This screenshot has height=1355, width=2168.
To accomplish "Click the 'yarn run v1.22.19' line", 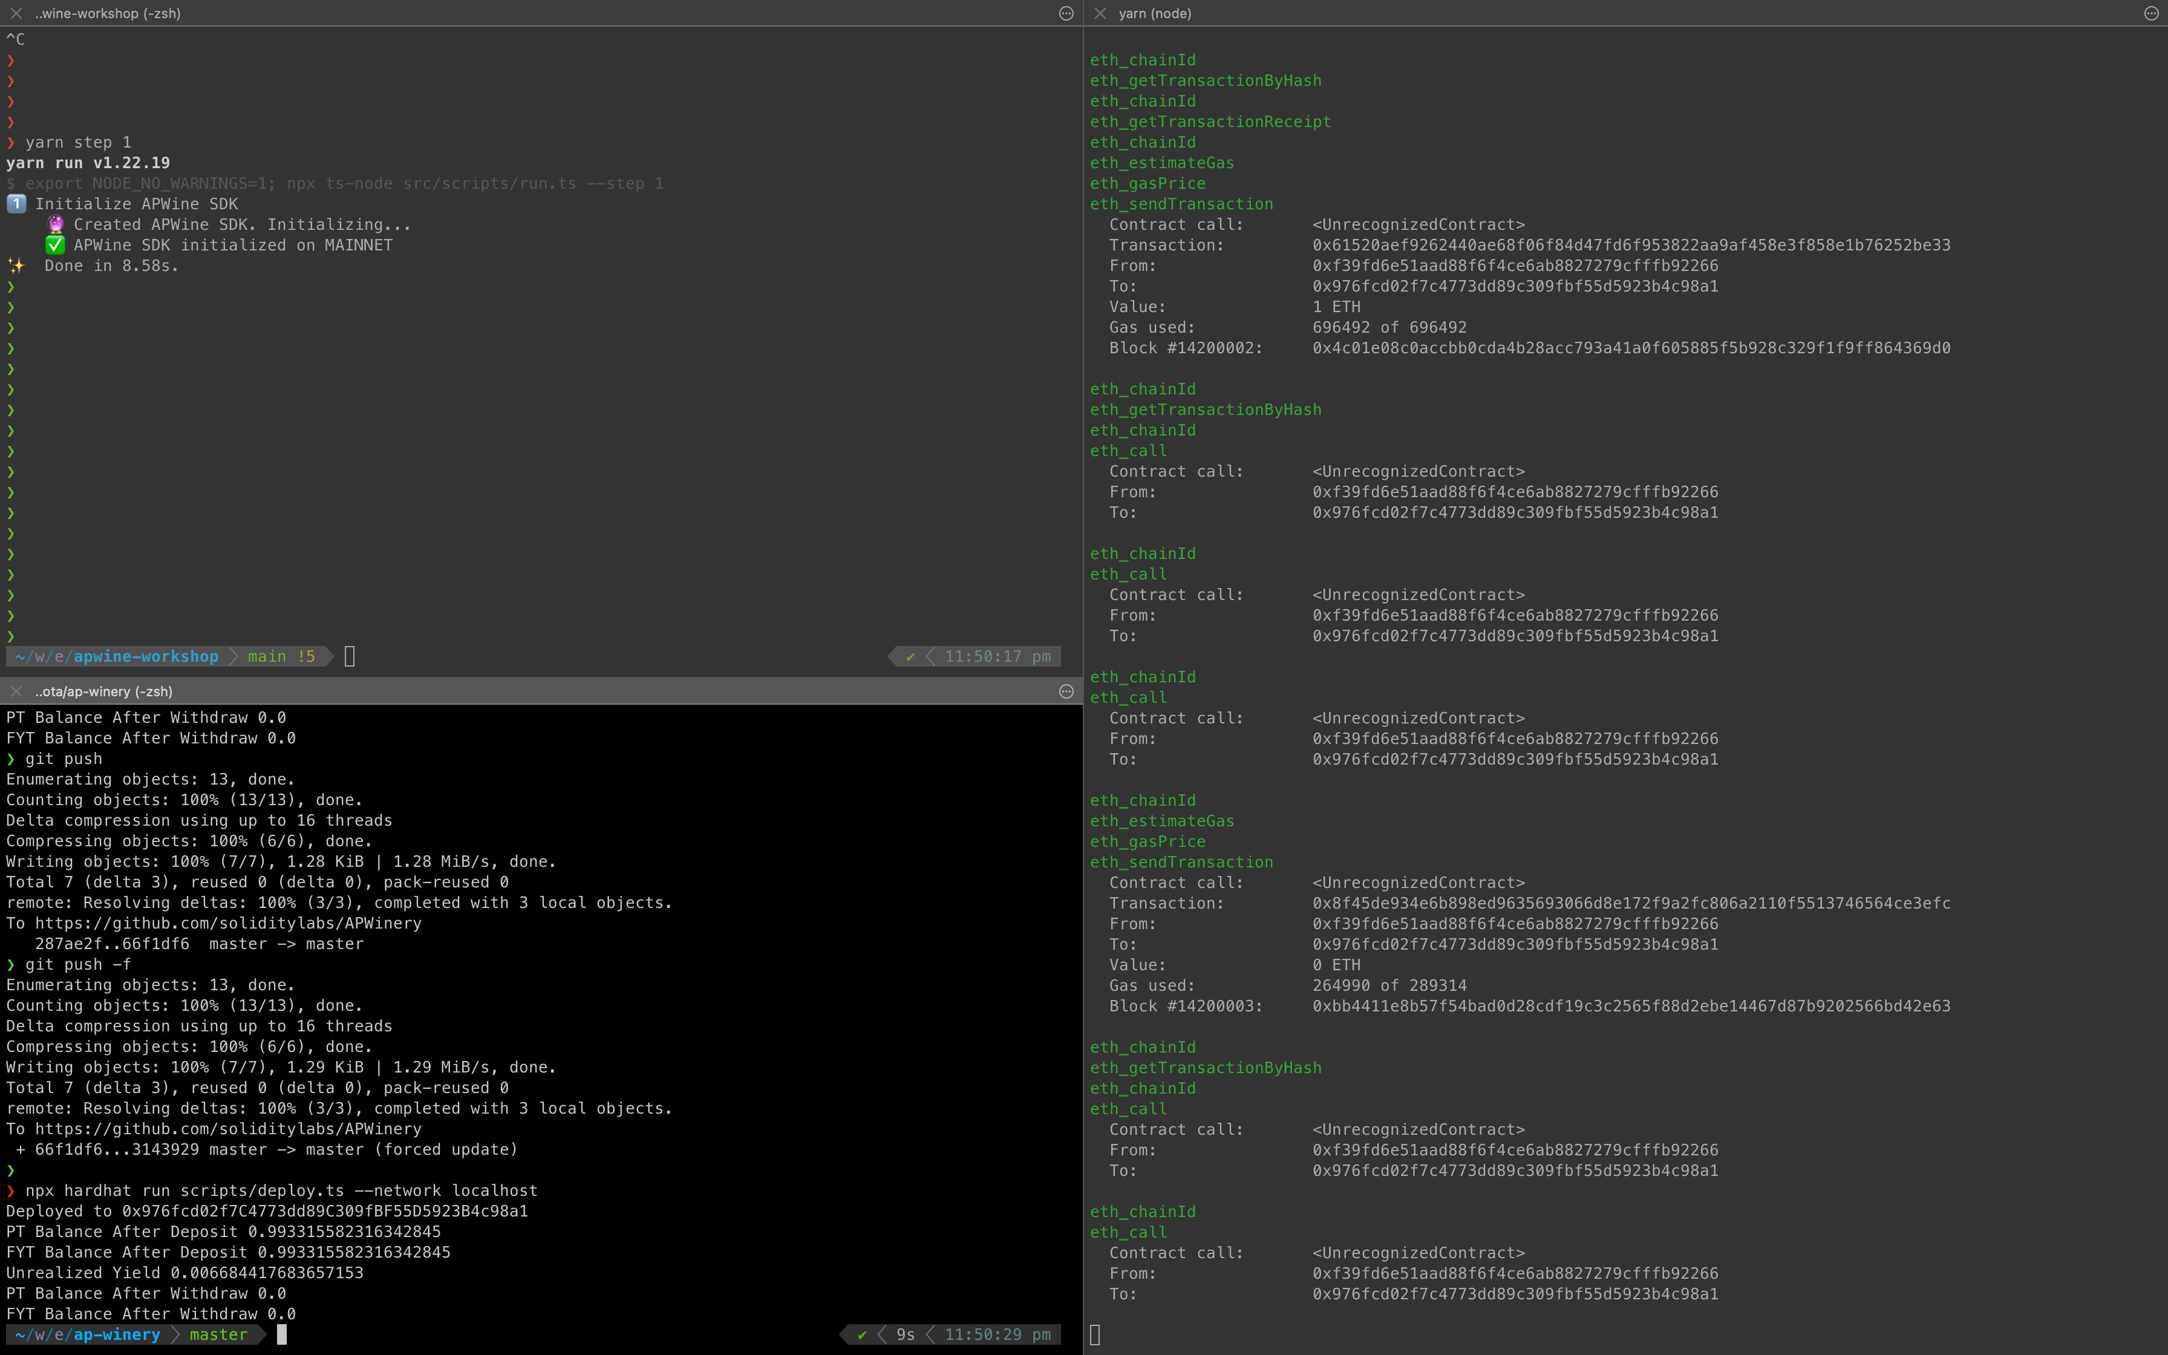I will pos(88,163).
